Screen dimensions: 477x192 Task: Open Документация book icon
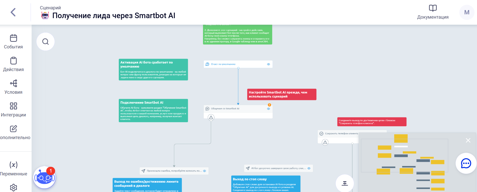pyautogui.click(x=433, y=8)
